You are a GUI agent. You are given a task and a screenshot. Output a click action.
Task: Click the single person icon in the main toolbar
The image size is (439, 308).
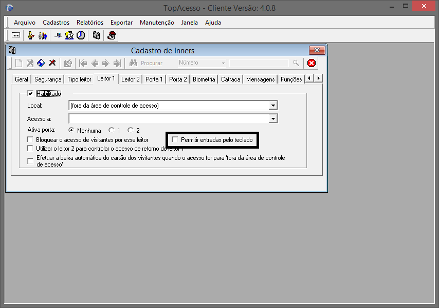pos(31,35)
